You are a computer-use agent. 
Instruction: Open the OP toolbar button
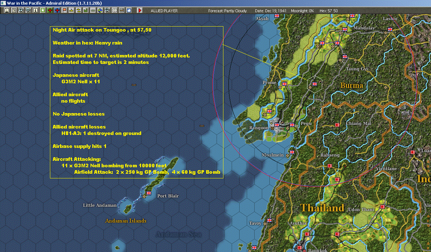[114, 10]
